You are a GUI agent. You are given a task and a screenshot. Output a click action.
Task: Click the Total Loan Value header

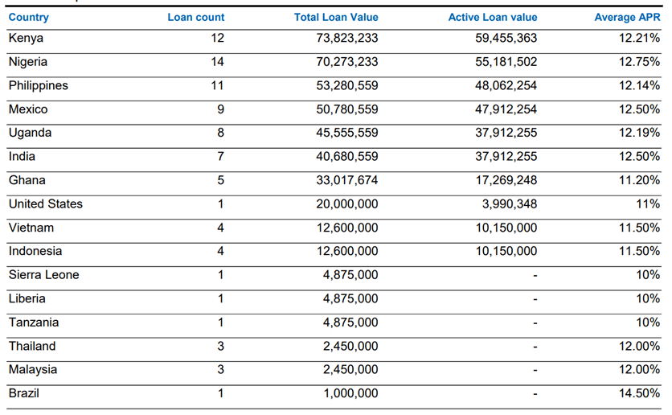click(336, 17)
